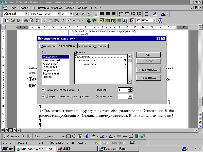Image resolution: width=203 pixels, height=152 pixels.
Task: Toggle non-printing paragraph marks (¶)
Action: pos(138,21)
